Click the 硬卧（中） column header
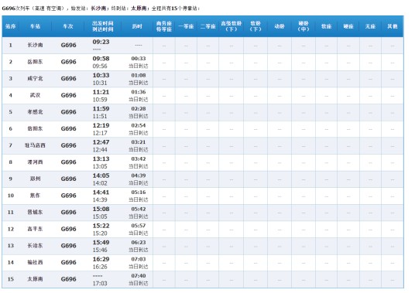Screen dimensions: 415x293 click(x=304, y=26)
